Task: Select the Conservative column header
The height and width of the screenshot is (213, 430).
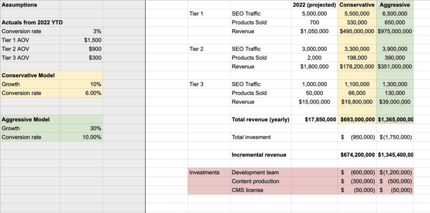Action: (x=357, y=5)
